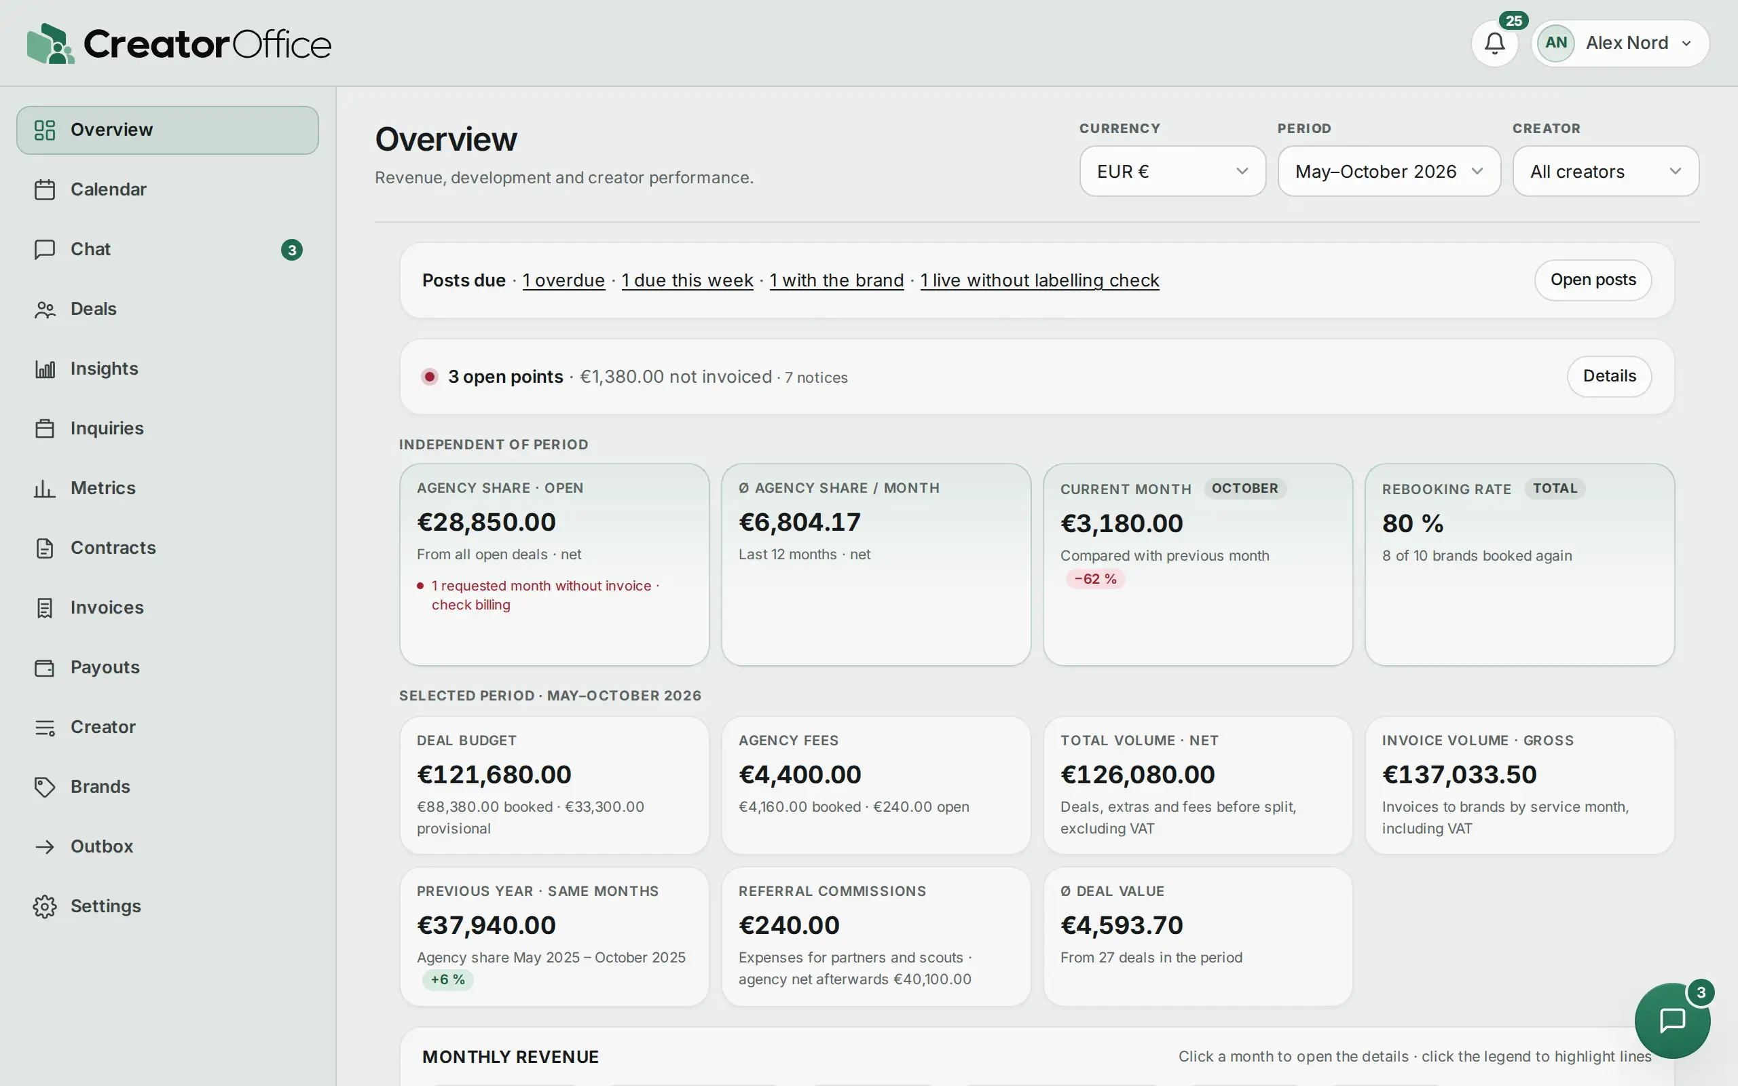
Task: Navigate to Payouts in the sidebar
Action: (x=167, y=667)
